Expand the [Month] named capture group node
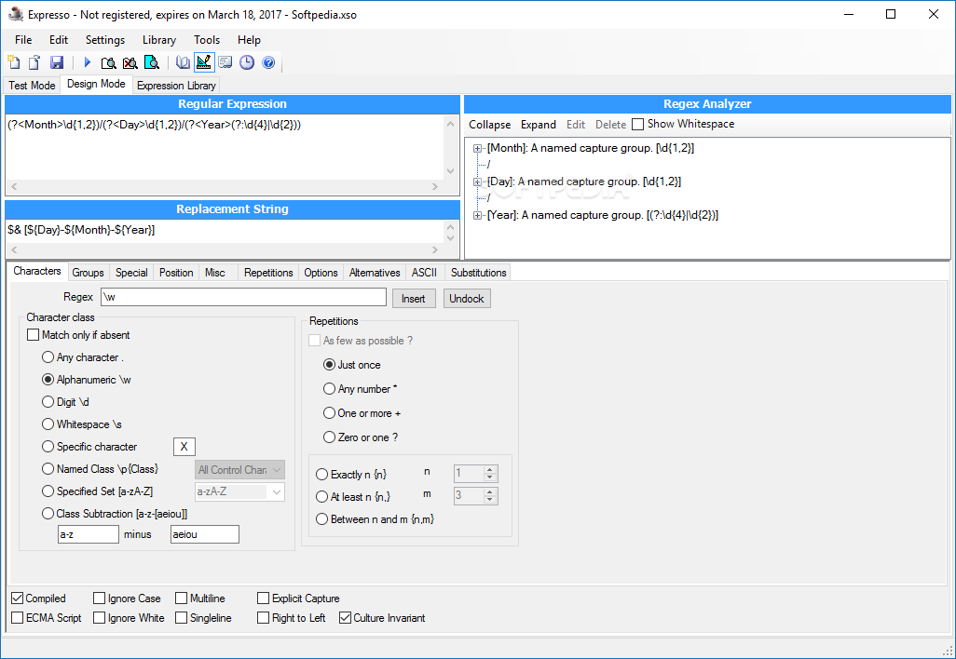 click(477, 148)
